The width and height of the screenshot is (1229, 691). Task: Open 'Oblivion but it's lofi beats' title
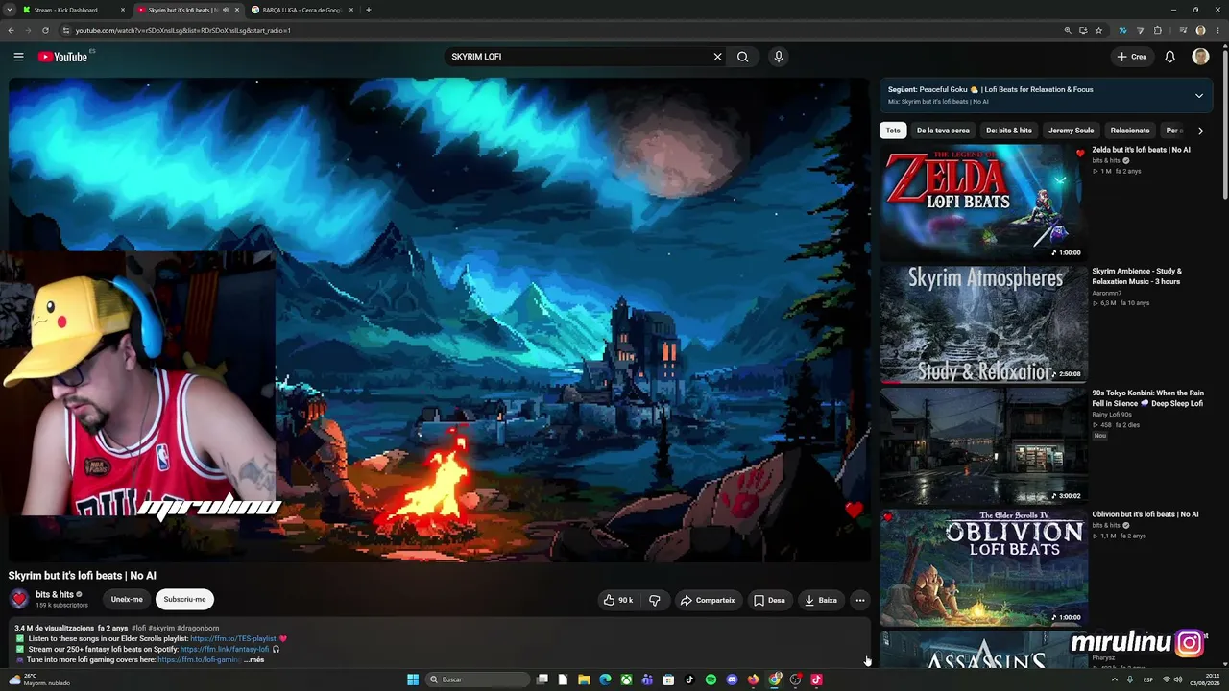point(1145,514)
